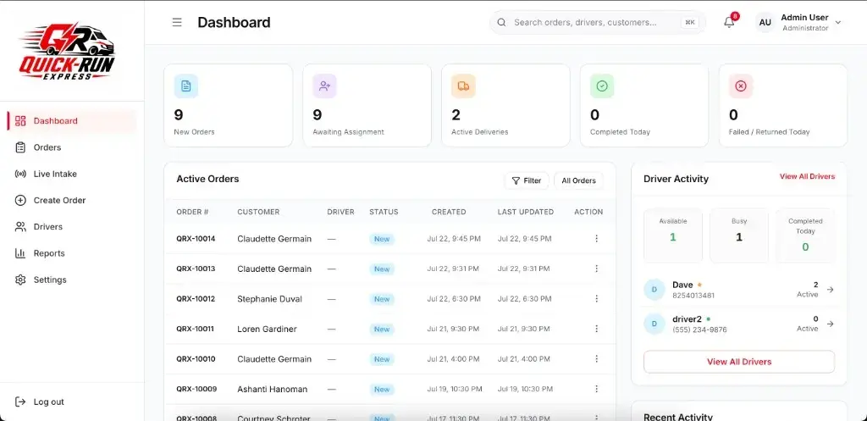This screenshot has width=867, height=421.
Task: Open Dave's driver details arrow
Action: (x=830, y=290)
